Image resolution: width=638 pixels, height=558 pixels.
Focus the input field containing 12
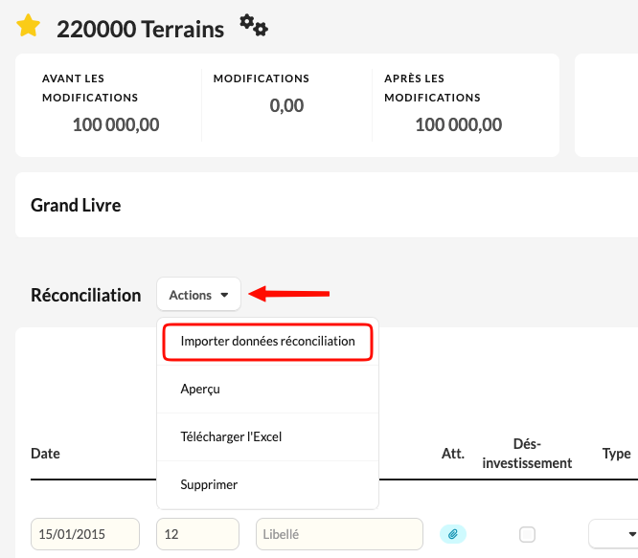click(197, 534)
